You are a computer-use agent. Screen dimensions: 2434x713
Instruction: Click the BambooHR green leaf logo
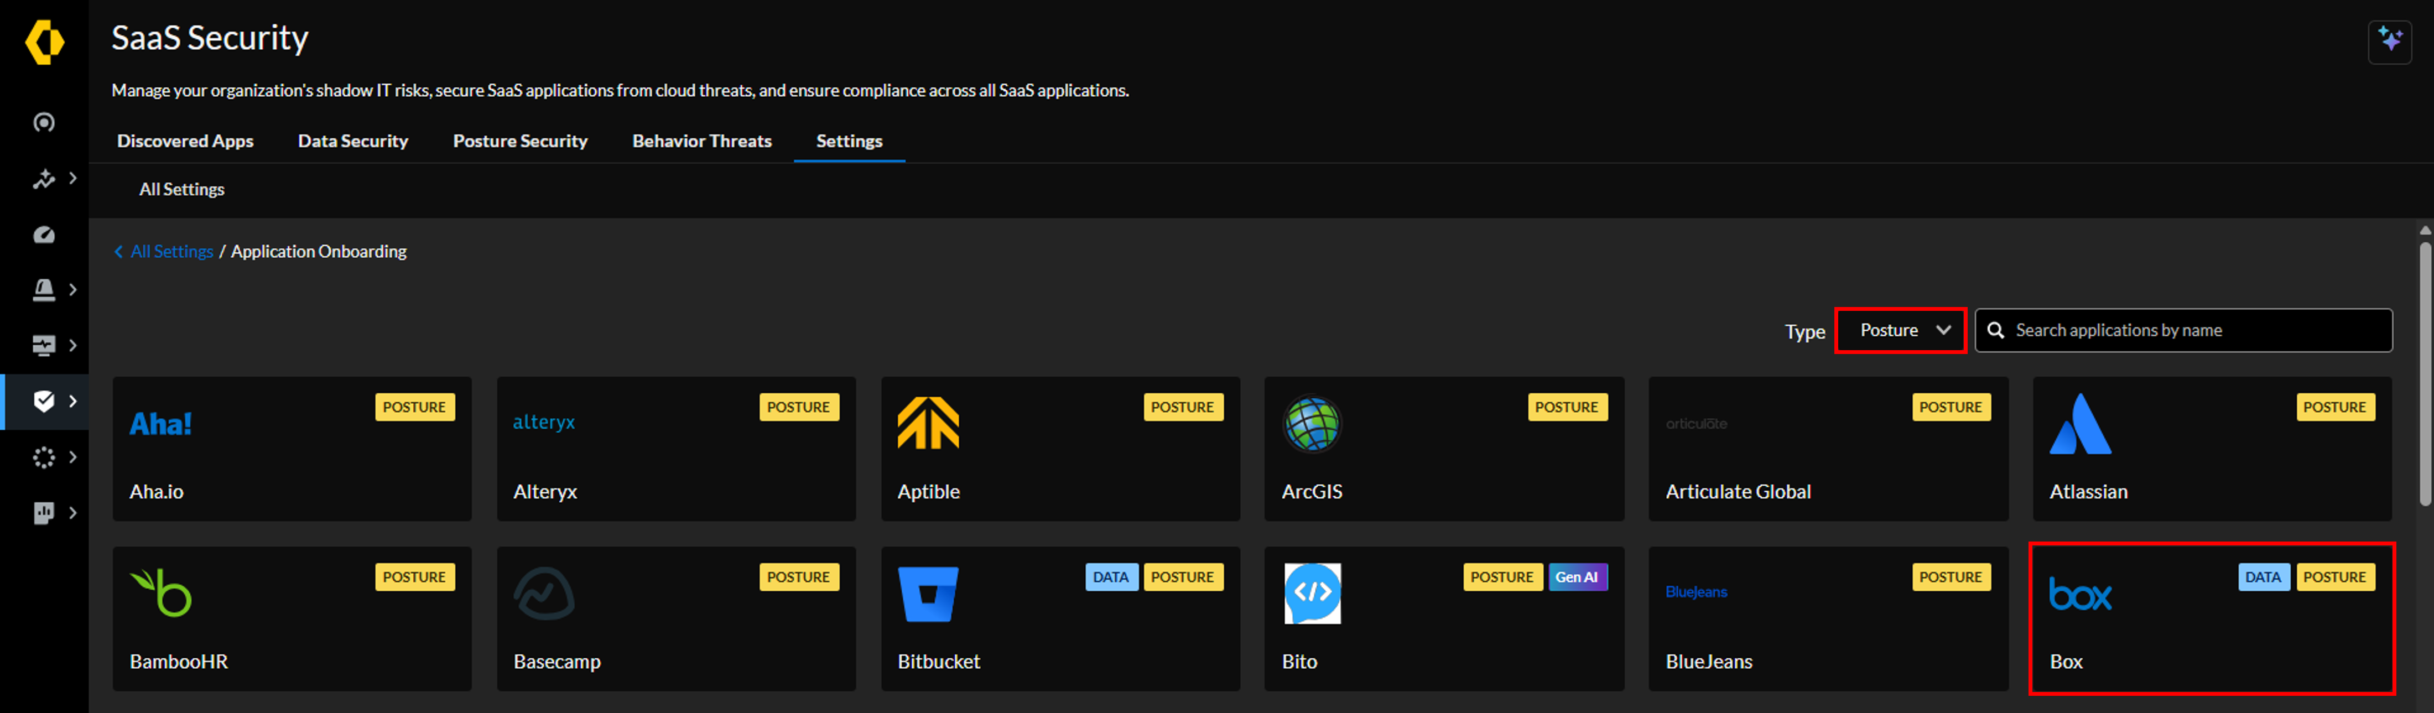tap(160, 592)
